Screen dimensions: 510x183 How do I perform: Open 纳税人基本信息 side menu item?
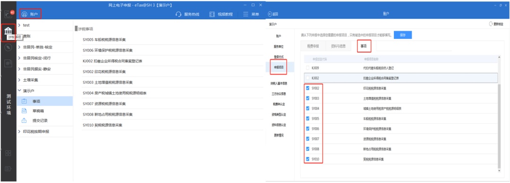279,83
